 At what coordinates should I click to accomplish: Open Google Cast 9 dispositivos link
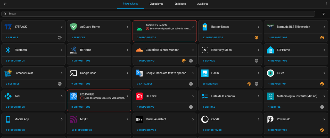pyautogui.click(x=81, y=84)
